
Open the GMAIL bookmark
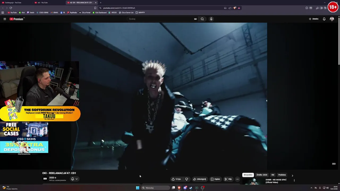[54, 12]
